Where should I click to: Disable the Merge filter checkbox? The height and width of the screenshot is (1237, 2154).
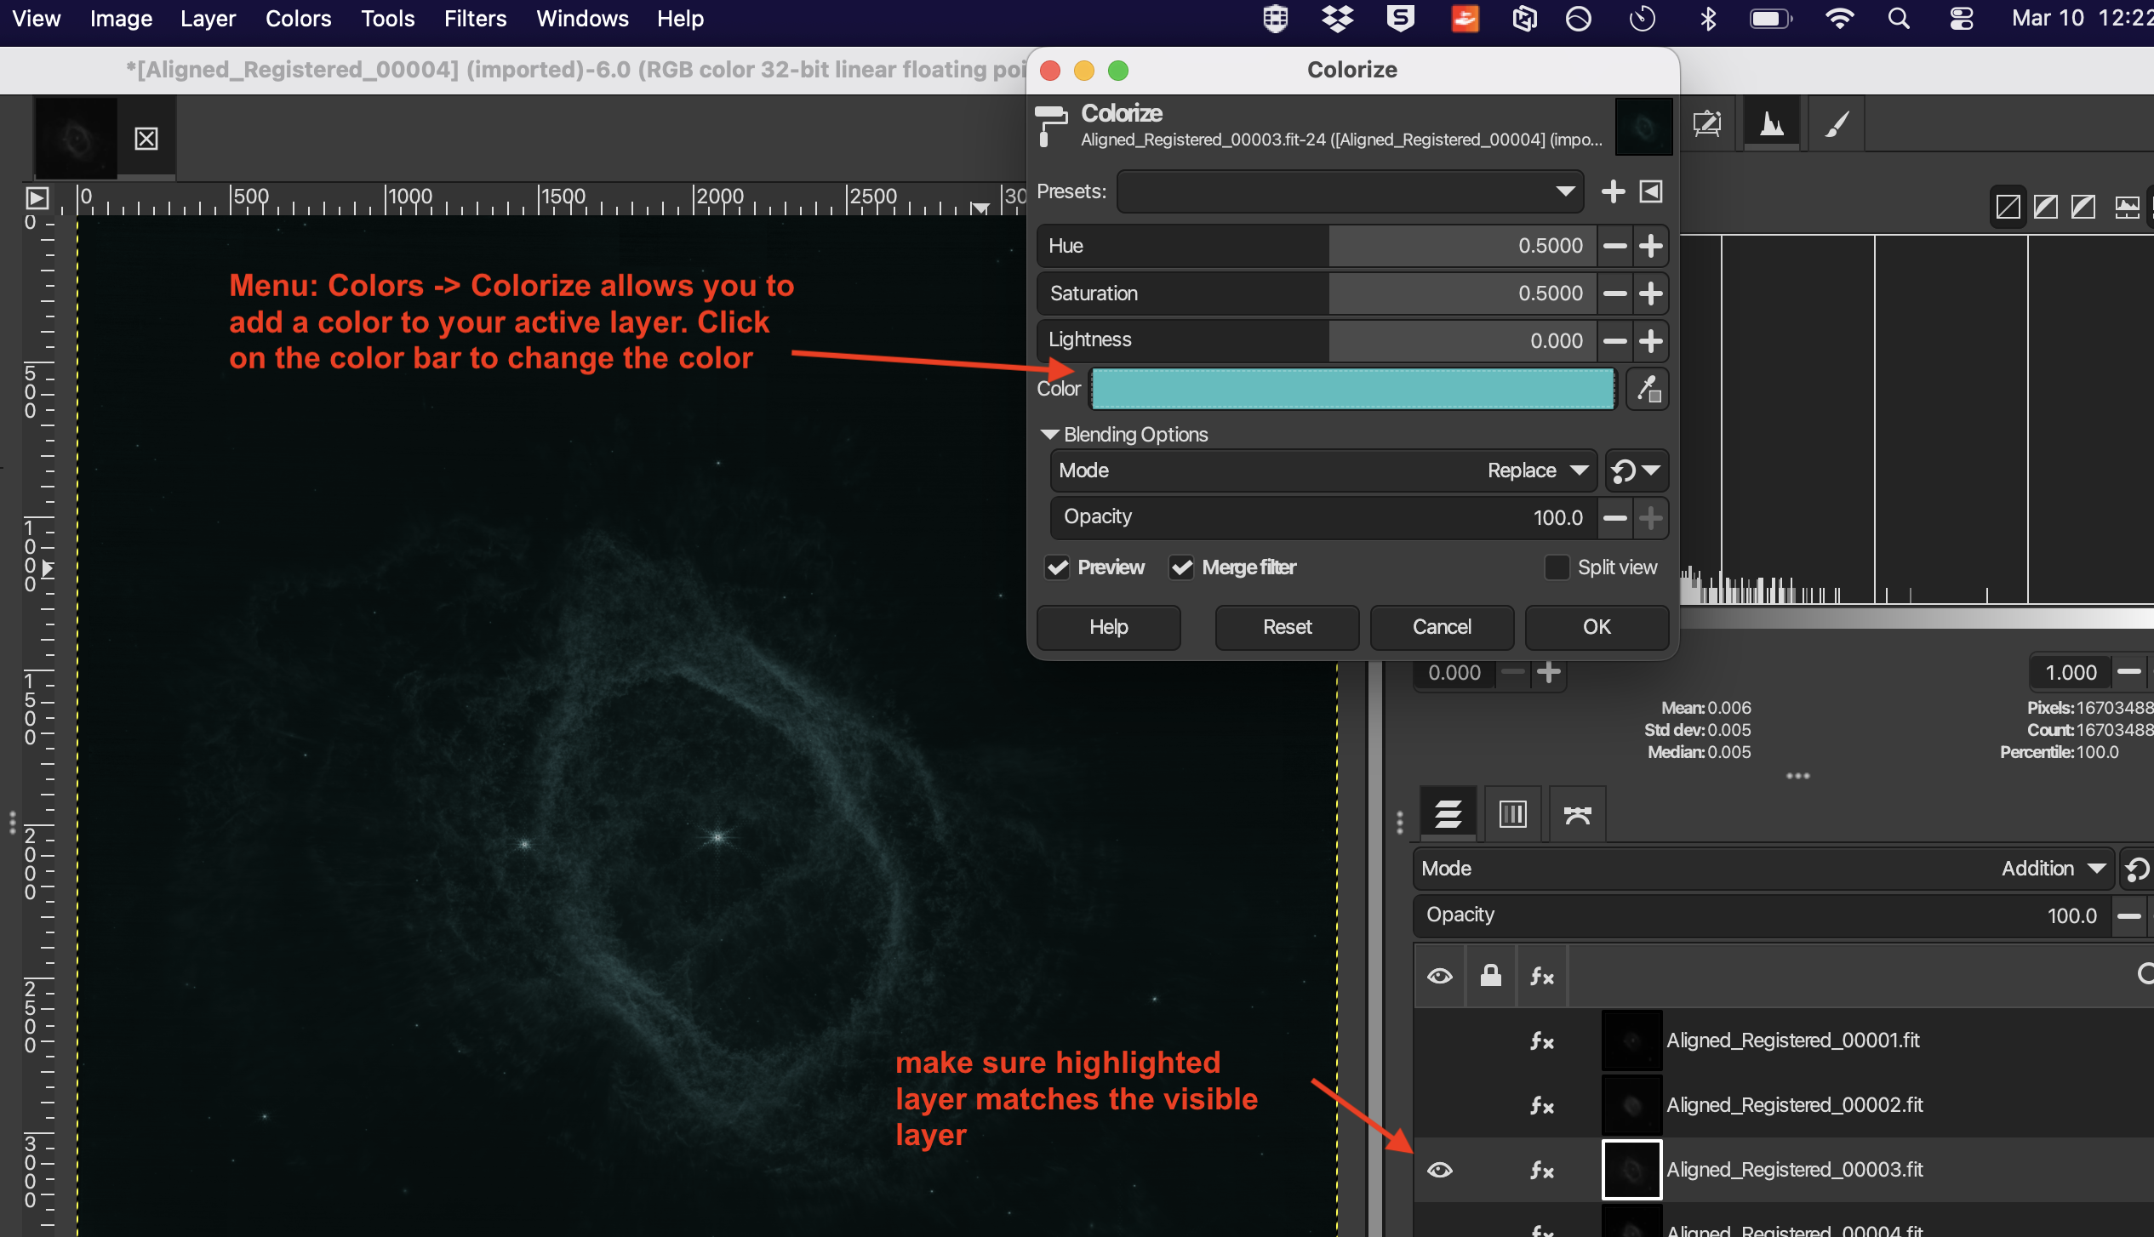[1181, 567]
